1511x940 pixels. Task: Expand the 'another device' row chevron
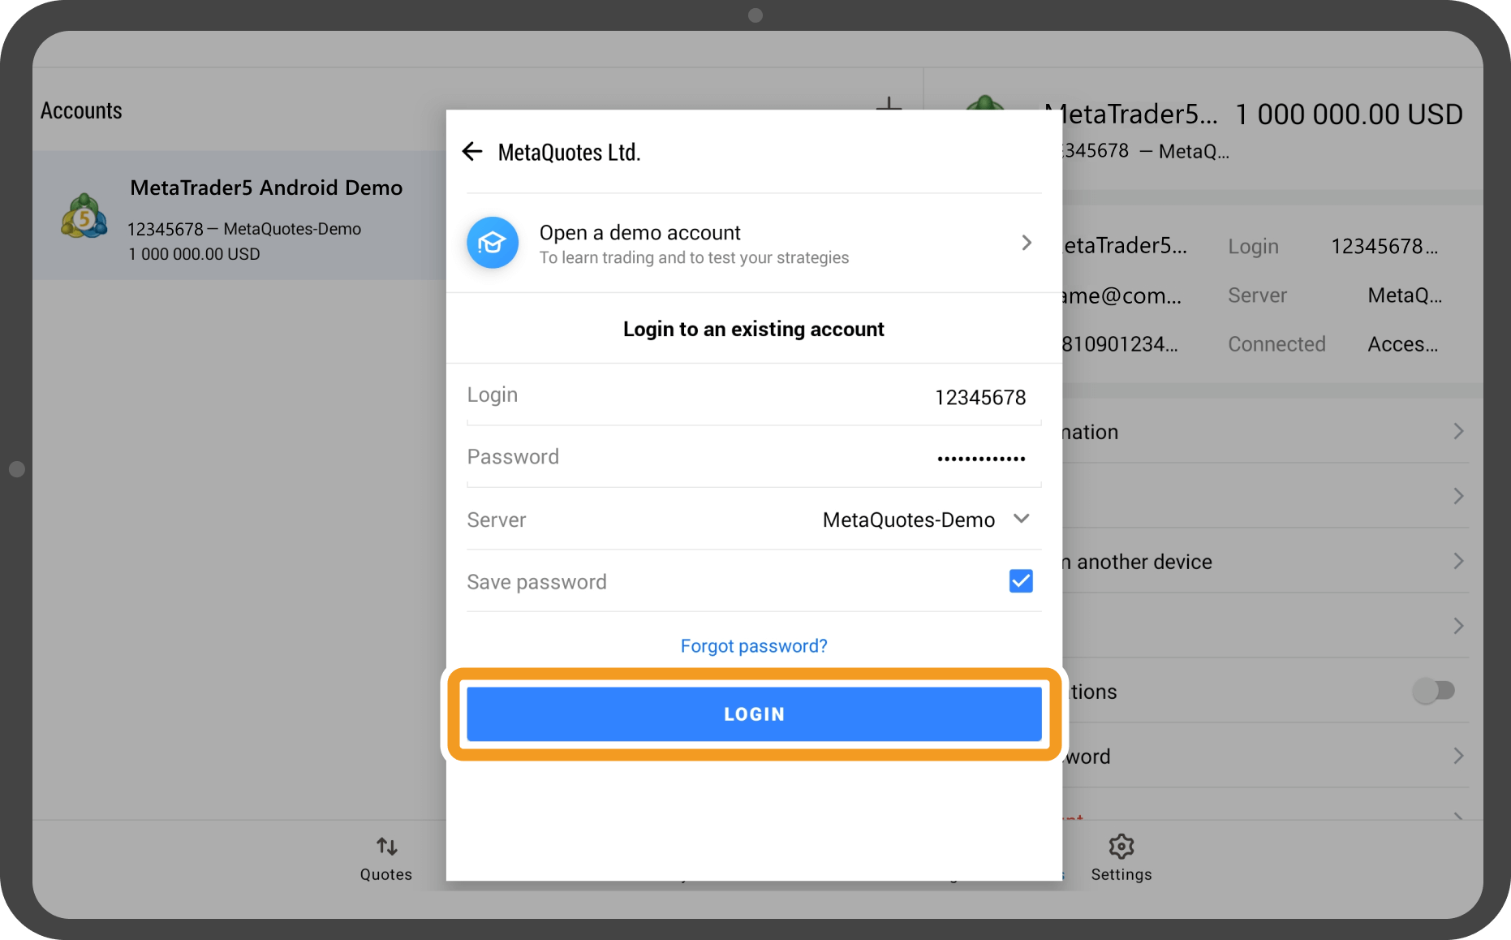1457,561
